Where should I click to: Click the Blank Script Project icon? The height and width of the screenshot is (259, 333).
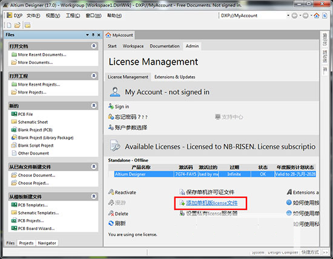14,145
